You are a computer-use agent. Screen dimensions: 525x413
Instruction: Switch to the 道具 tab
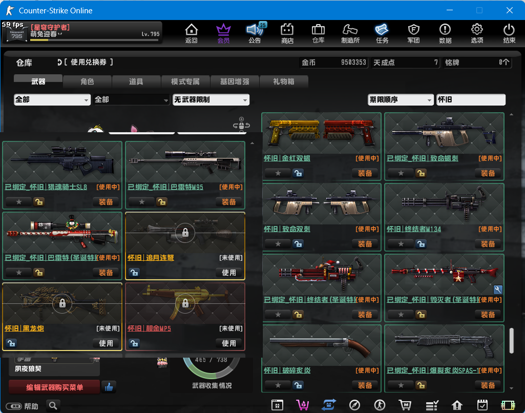136,81
